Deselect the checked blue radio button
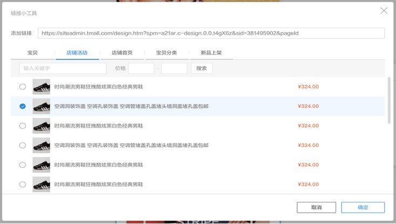 click(x=23, y=106)
